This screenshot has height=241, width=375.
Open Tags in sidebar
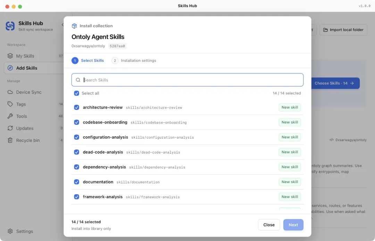(34, 104)
